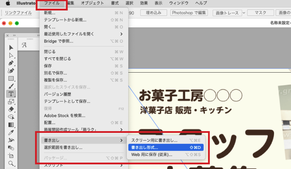Select the Pen tool

[11, 63]
